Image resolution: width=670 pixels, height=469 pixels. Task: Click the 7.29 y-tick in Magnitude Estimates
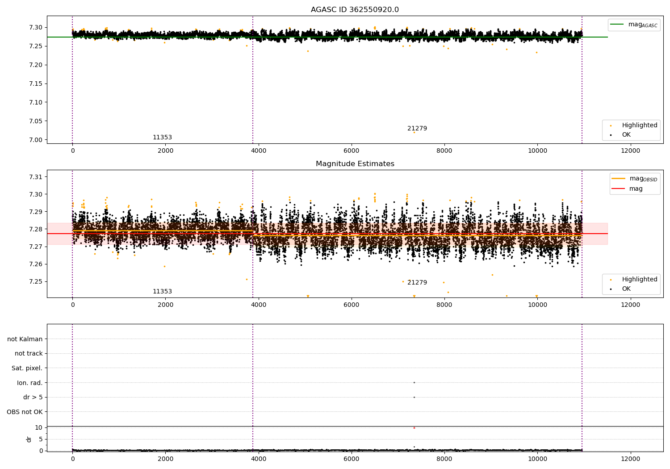(x=35, y=212)
